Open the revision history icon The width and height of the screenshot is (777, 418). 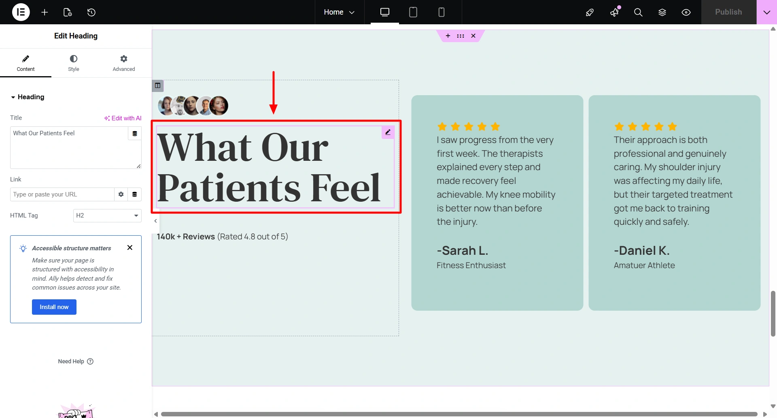[x=91, y=12]
